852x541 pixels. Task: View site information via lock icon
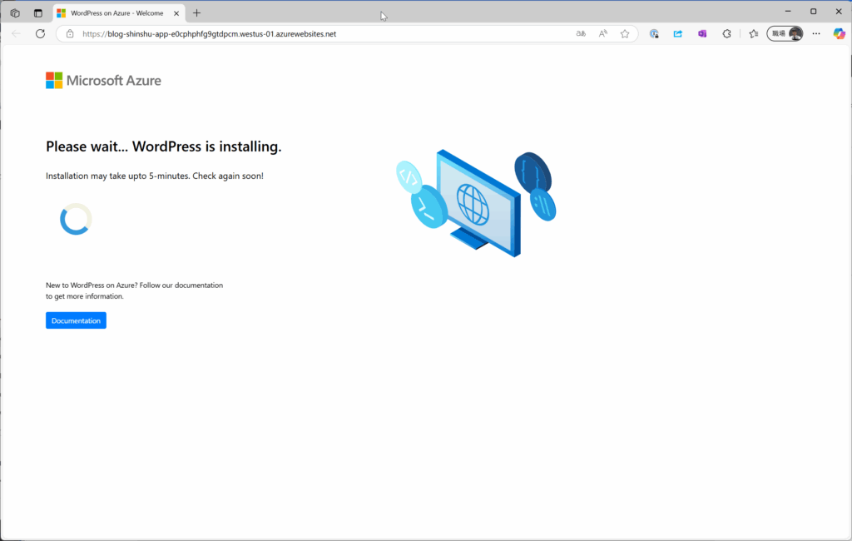pyautogui.click(x=70, y=34)
